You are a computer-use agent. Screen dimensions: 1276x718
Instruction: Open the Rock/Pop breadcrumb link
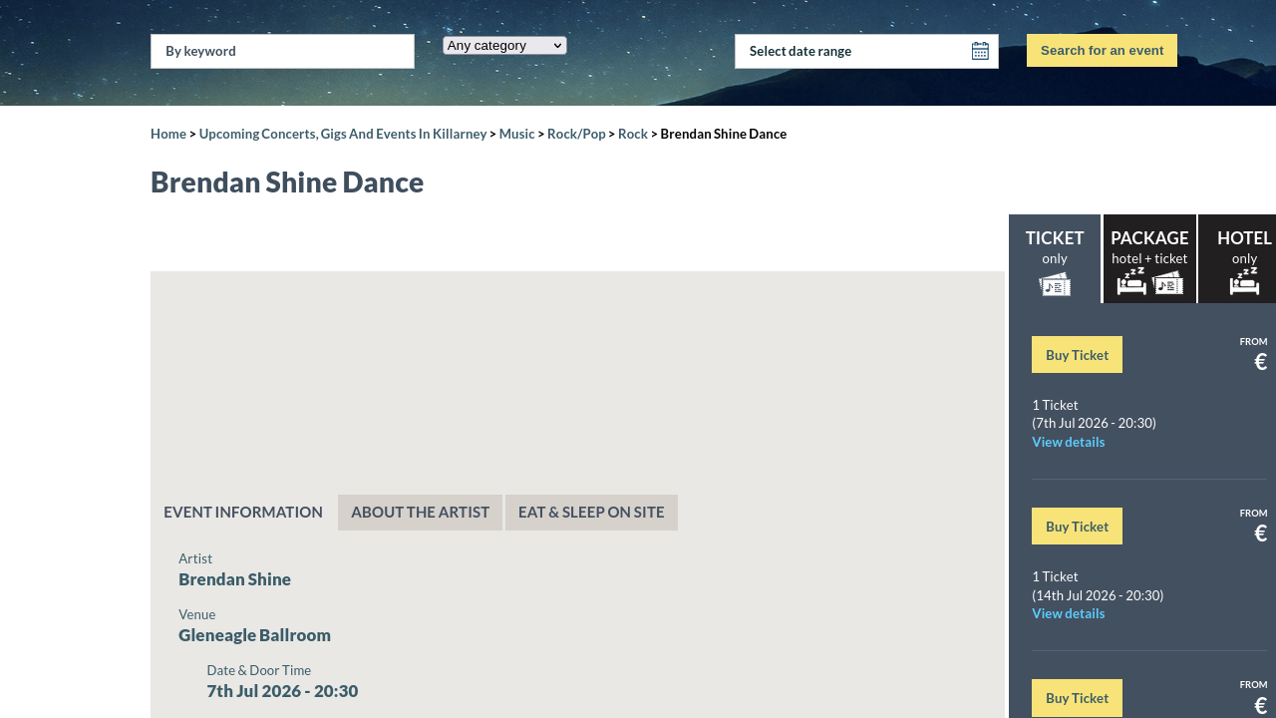tap(576, 134)
